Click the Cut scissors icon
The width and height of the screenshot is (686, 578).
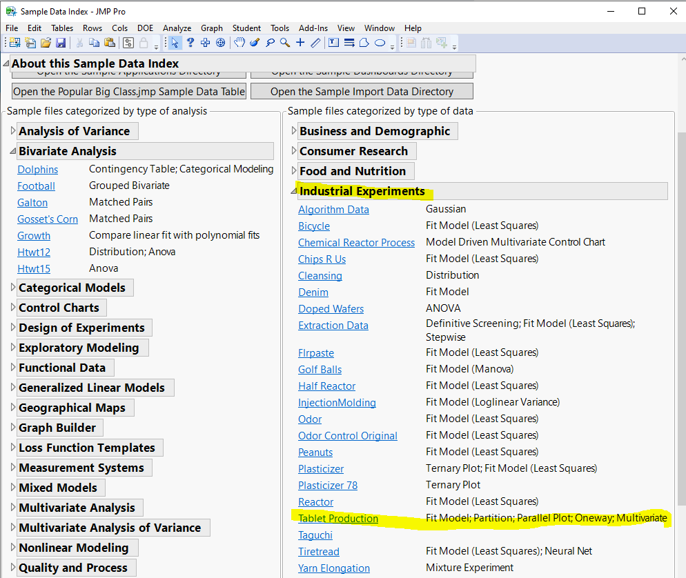click(79, 43)
